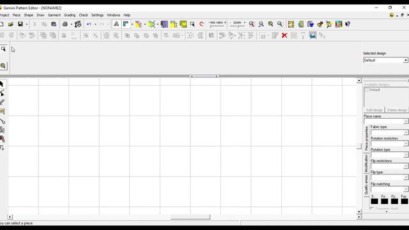This screenshot has width=409, height=230.
Task: Switch to the Modification vertical tab
Action: click(366, 163)
